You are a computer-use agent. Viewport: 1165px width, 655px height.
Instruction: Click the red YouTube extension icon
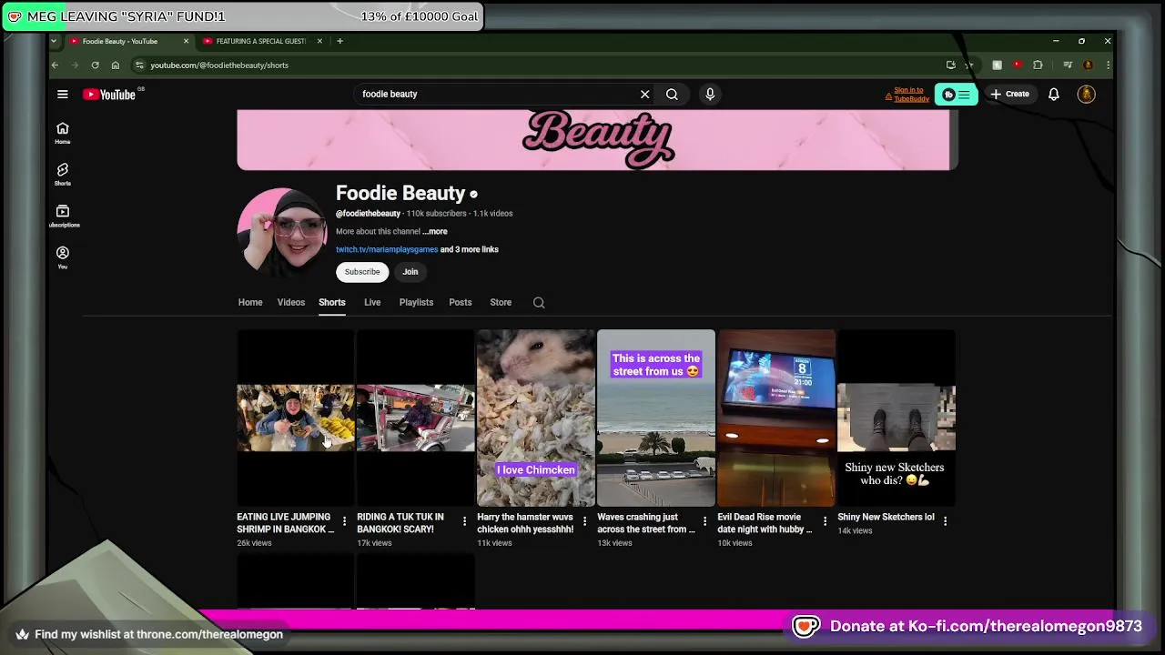[x=1017, y=65]
